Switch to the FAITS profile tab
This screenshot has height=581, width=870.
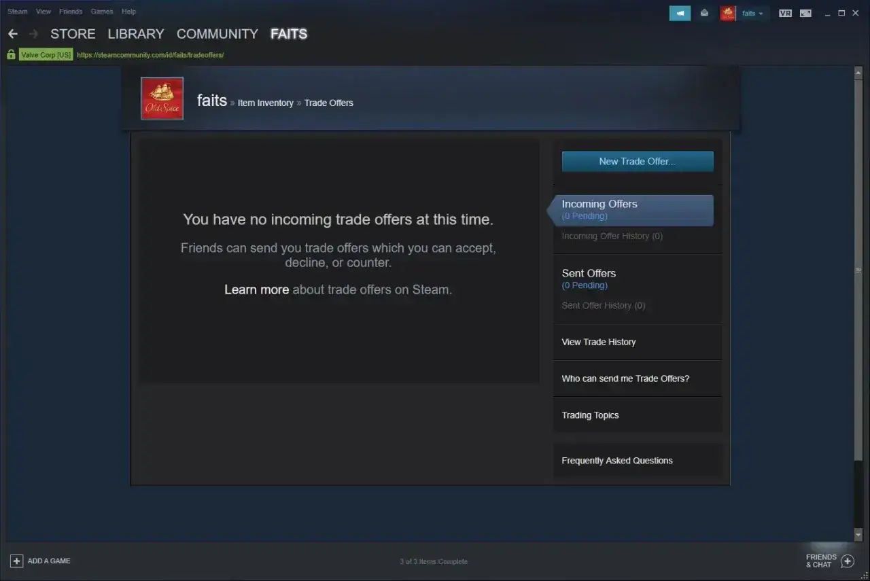[x=289, y=34]
